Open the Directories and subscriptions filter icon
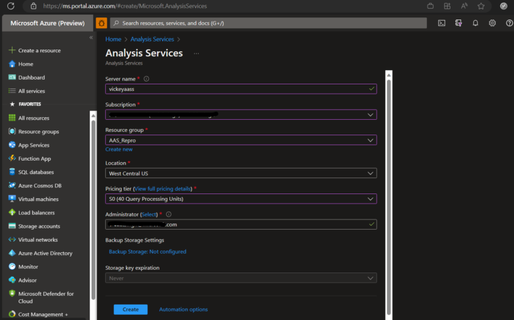This screenshot has width=514, height=320. pyautogui.click(x=458, y=23)
